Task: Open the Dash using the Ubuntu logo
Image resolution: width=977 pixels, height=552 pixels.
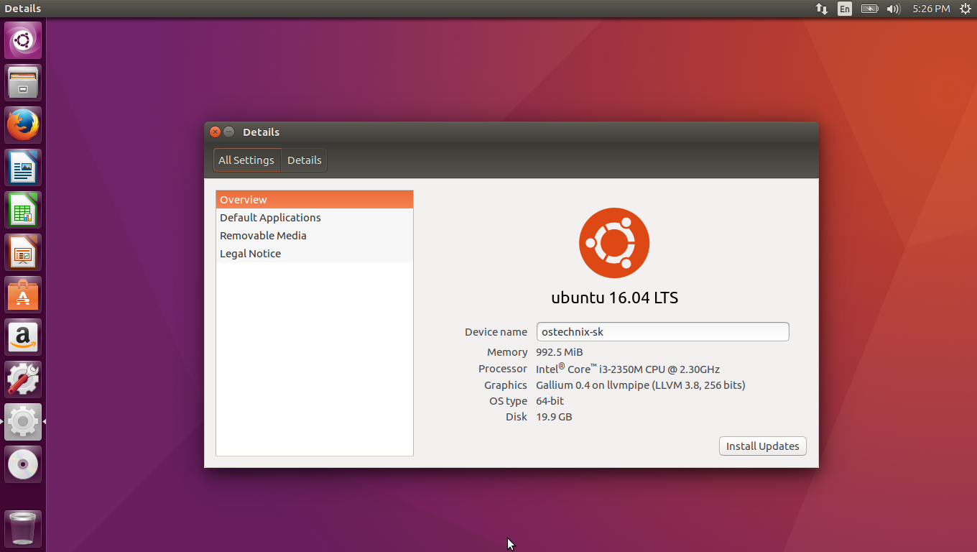Action: [22, 40]
